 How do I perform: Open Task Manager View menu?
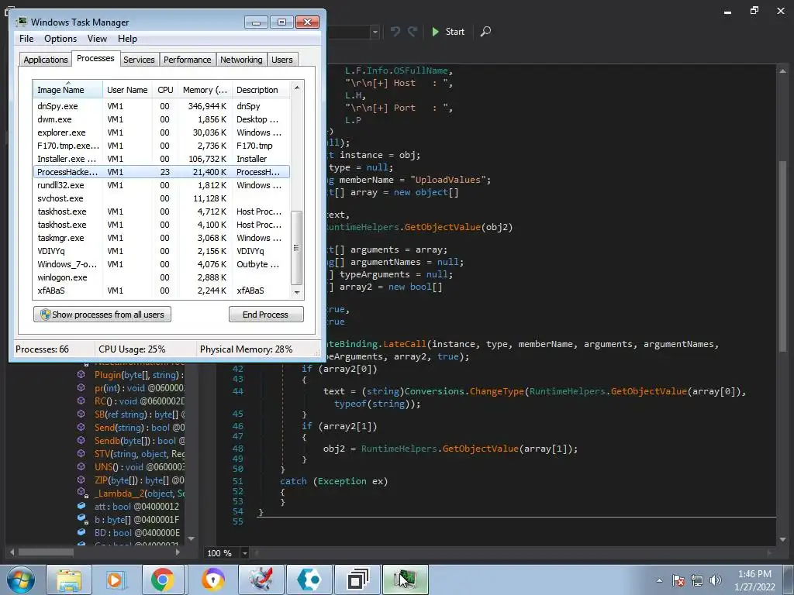97,39
